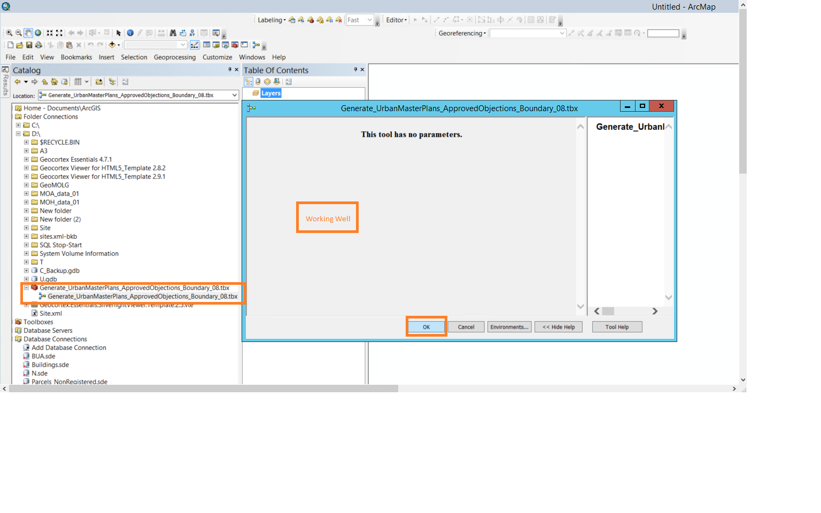Screen dimensions: 821x513
Task: Click the Hide Help button
Action: pos(559,327)
